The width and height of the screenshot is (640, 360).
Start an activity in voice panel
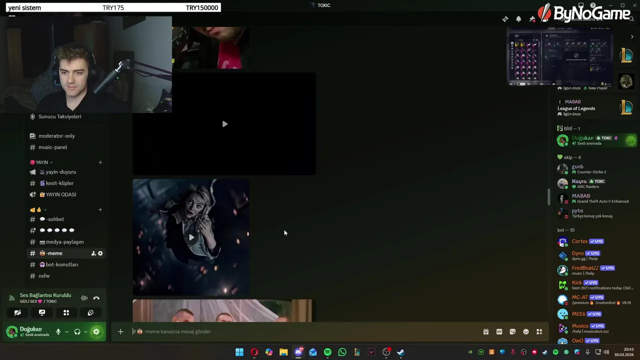tap(66, 312)
